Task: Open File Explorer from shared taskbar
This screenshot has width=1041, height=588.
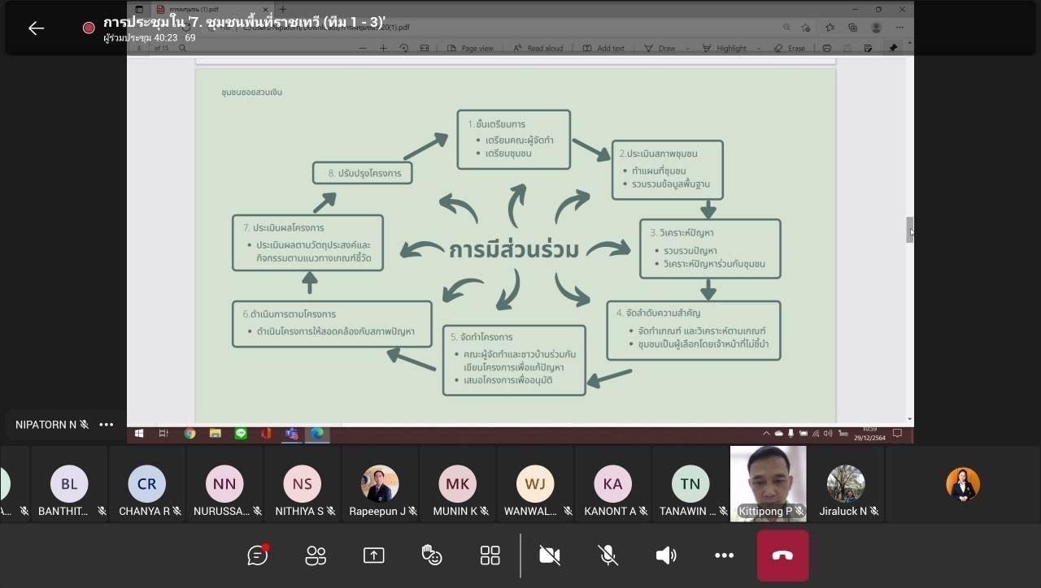Action: point(215,434)
